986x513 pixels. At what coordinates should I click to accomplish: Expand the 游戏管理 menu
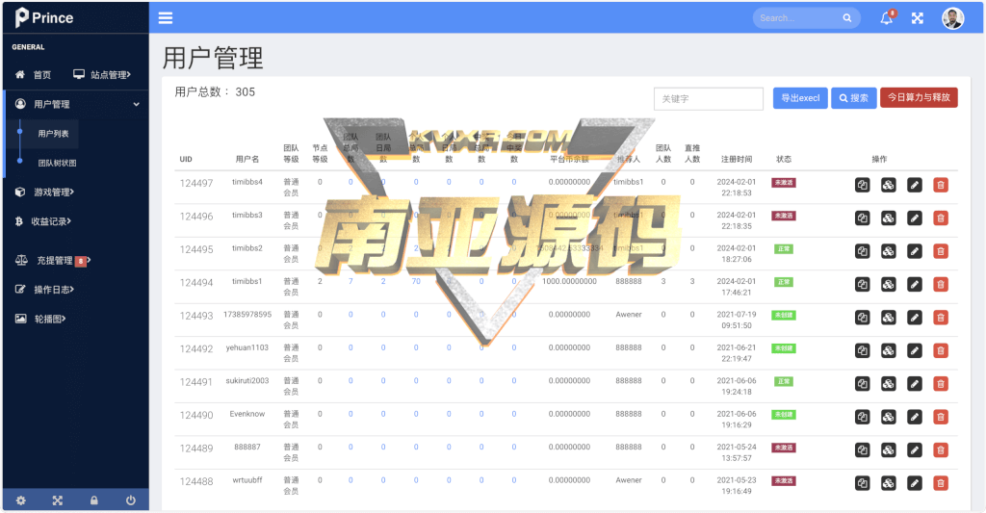44,192
